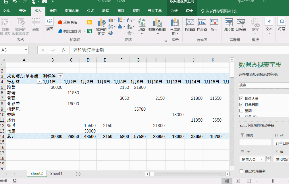Viewport: 289px width, 184px height.
Task: Open Recommended PivotTables
Action: pyautogui.click(x=20, y=26)
